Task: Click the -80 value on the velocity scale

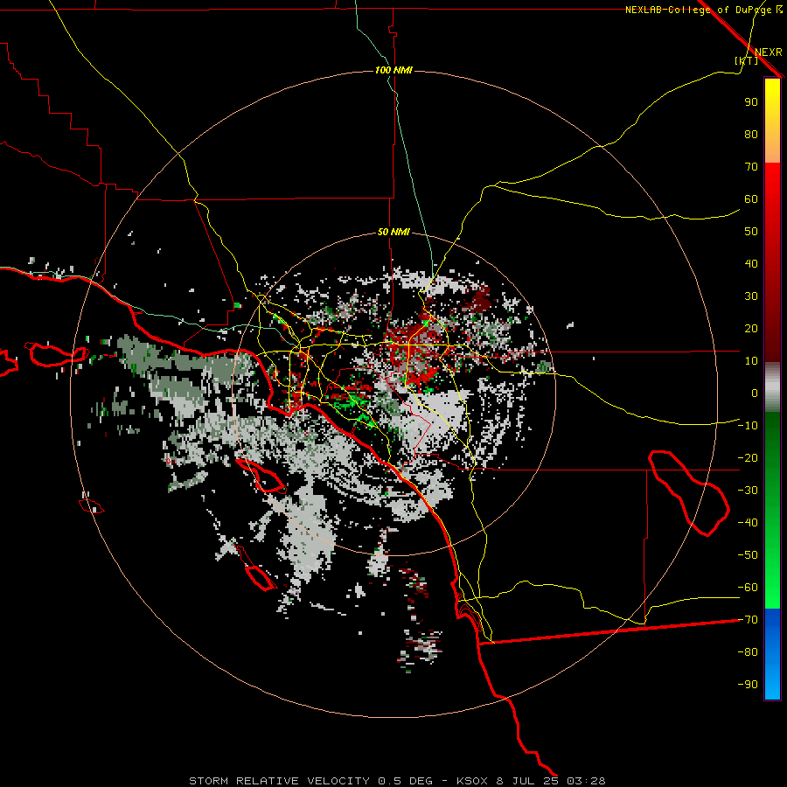Action: [x=748, y=652]
